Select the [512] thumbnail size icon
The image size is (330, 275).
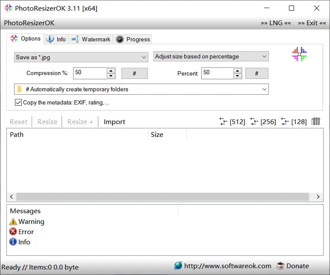pos(233,122)
